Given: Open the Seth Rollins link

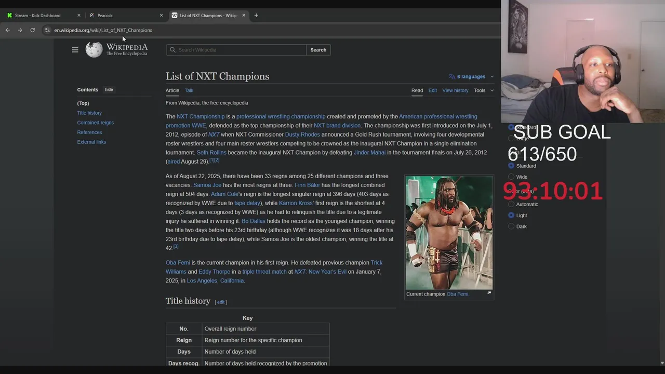Looking at the screenshot, I should 211,153.
